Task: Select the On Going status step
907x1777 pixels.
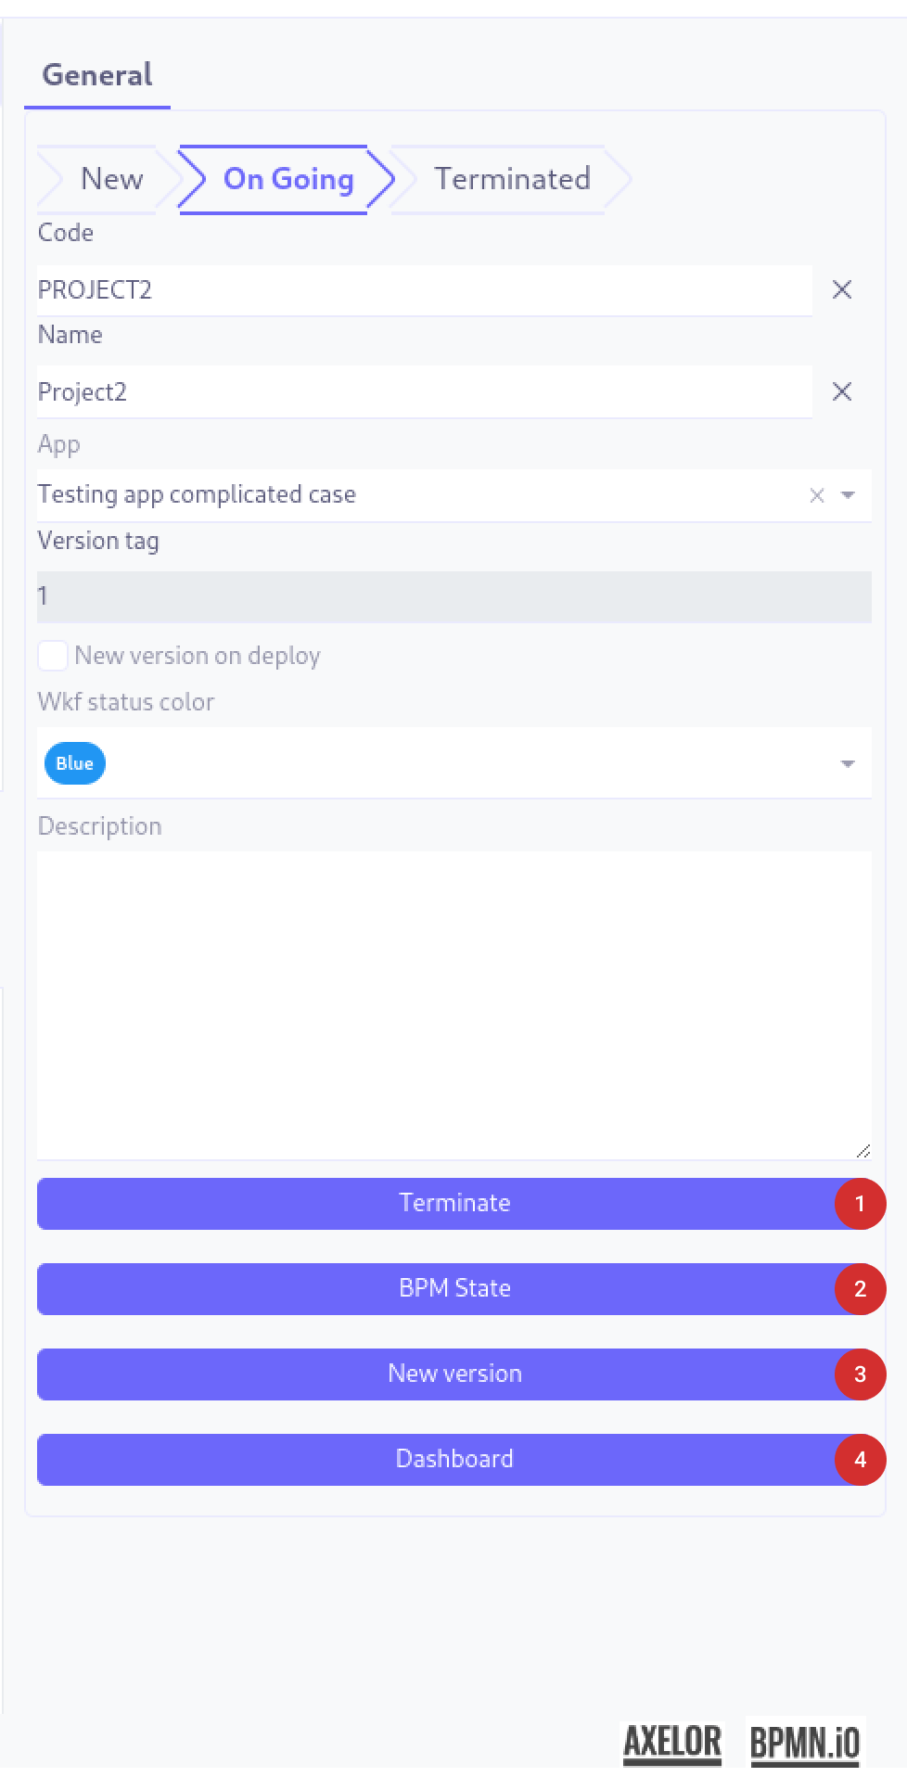Action: pyautogui.click(x=288, y=179)
